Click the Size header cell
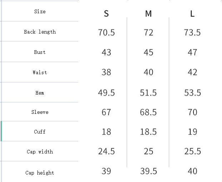This screenshot has width=222, height=182. [40, 11]
